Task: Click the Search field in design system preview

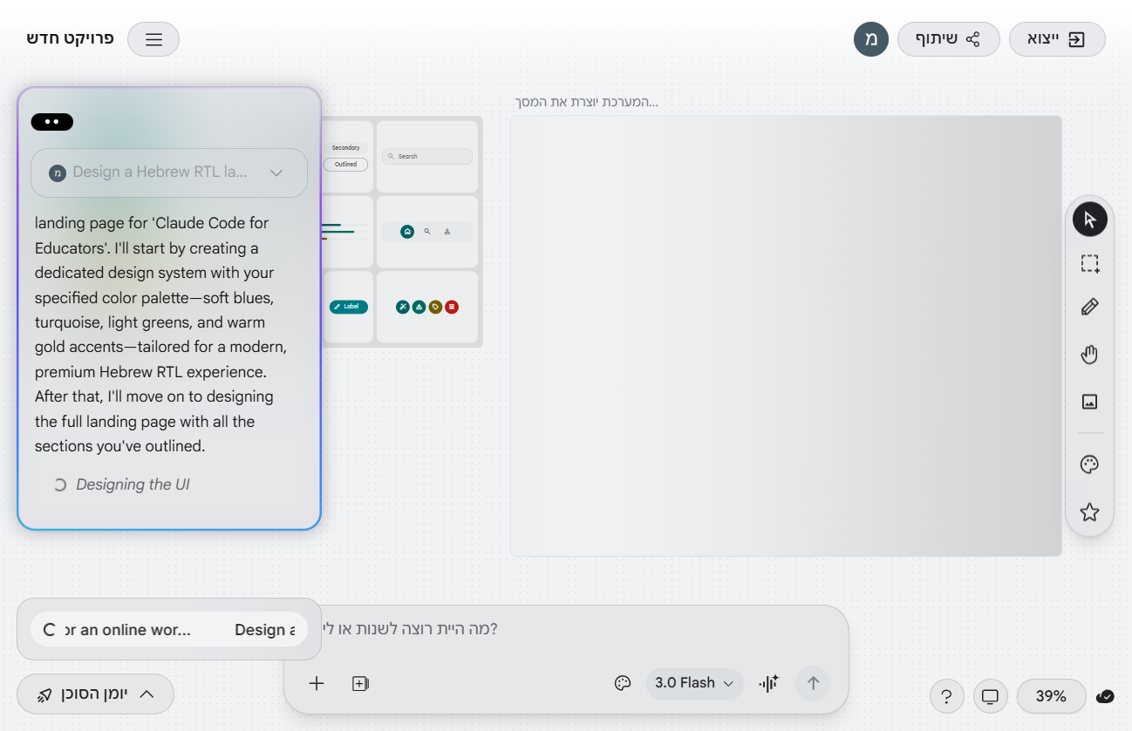Action: 427,157
